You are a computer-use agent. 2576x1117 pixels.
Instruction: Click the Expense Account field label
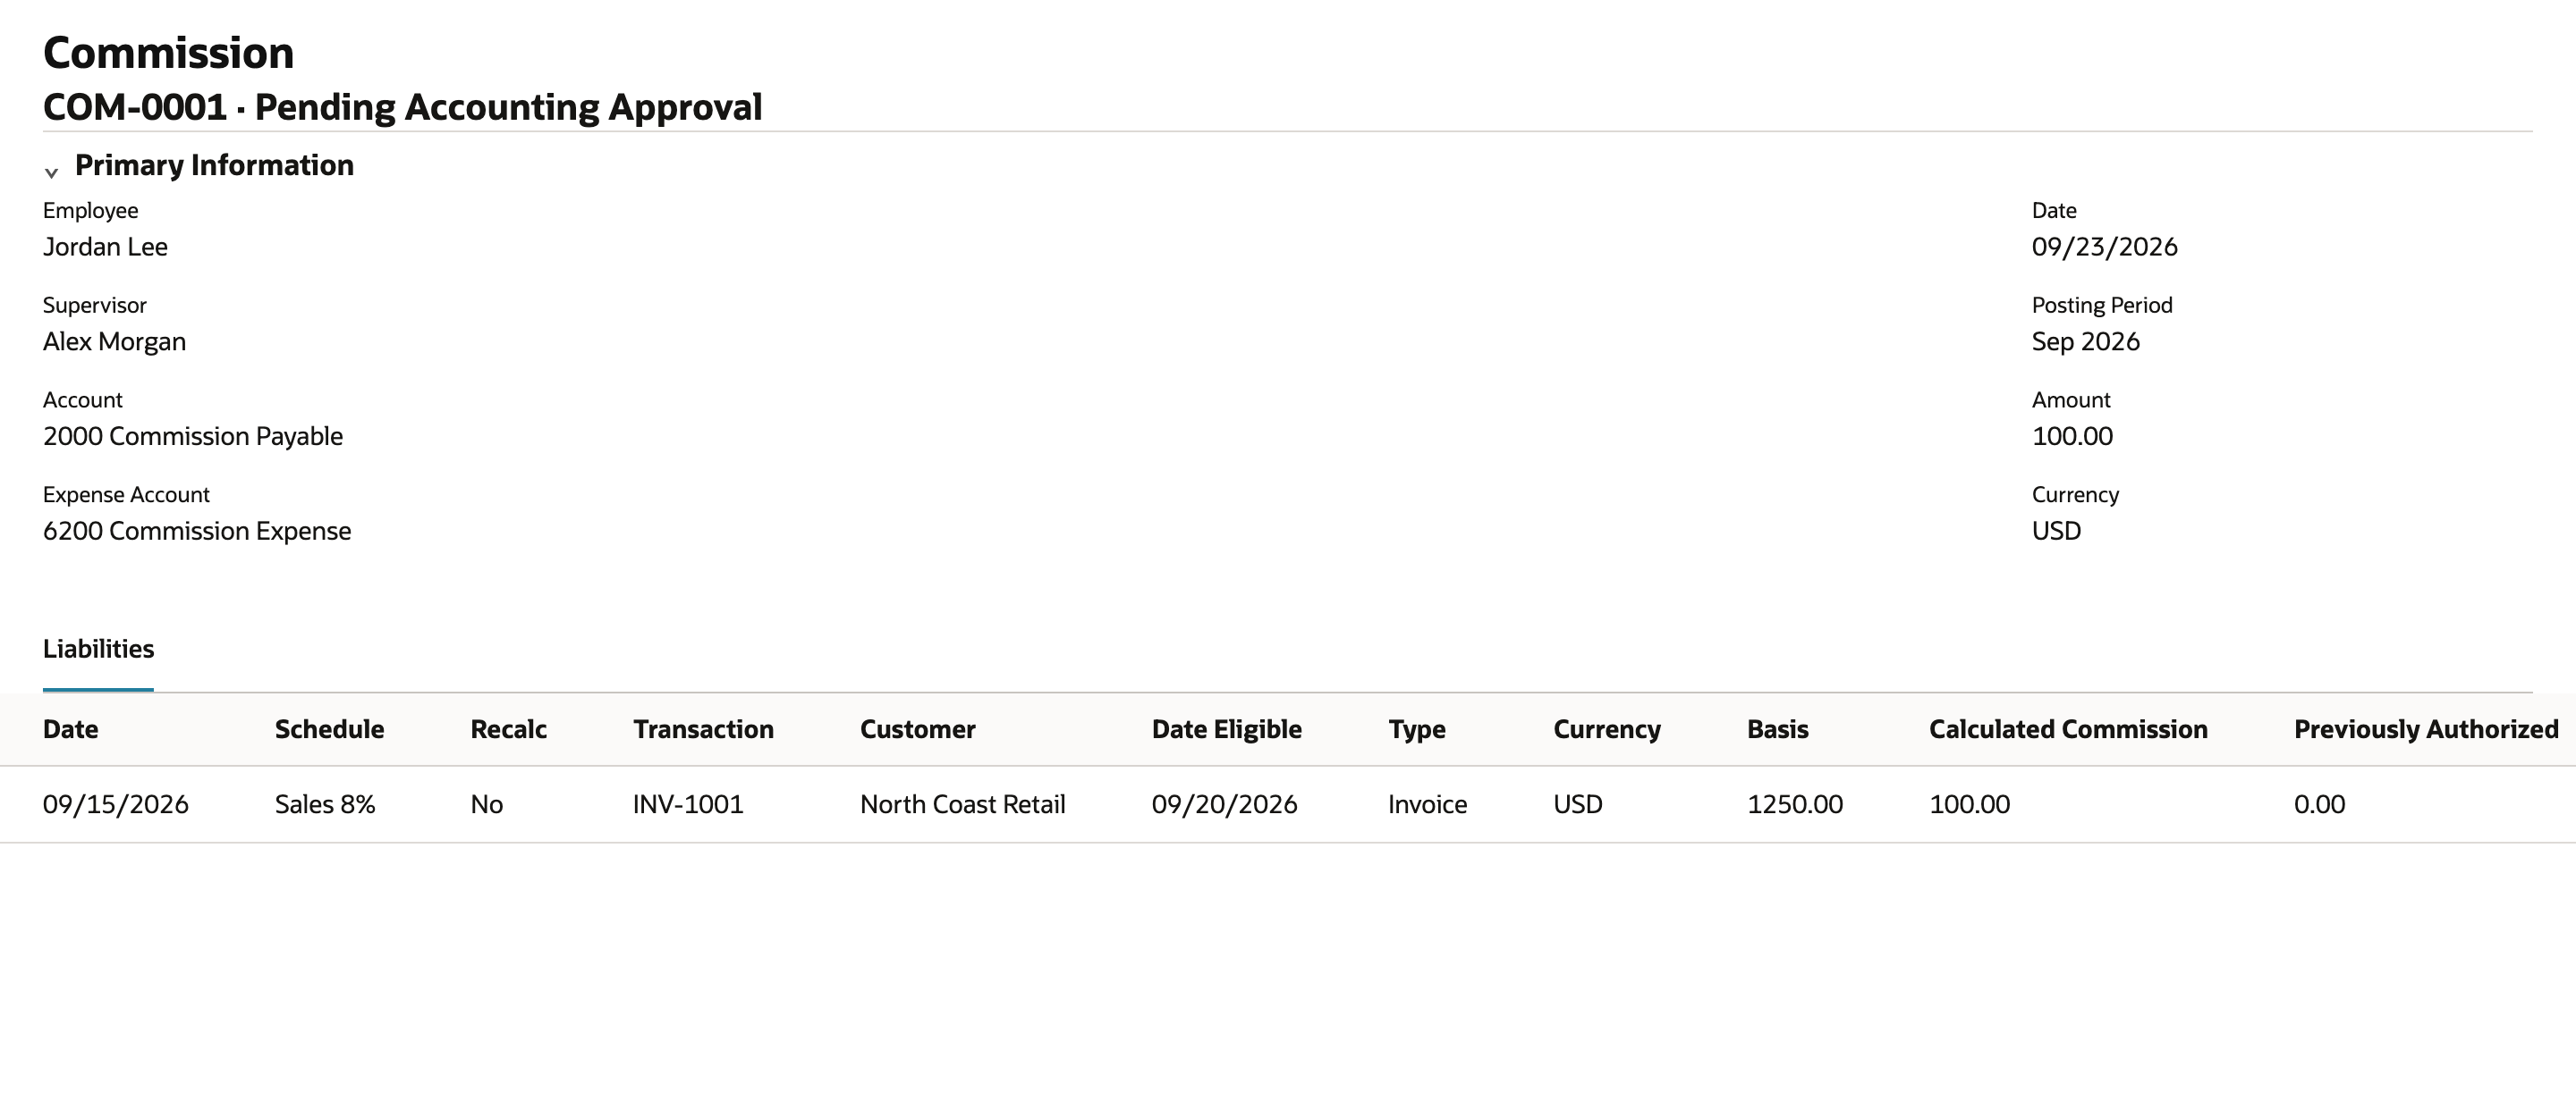[x=126, y=494]
